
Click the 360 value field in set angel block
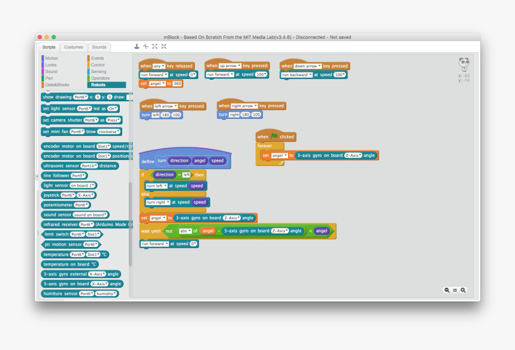pos(177,84)
